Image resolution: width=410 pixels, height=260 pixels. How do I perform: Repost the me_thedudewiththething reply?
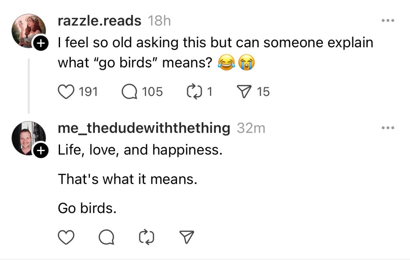coord(146,238)
